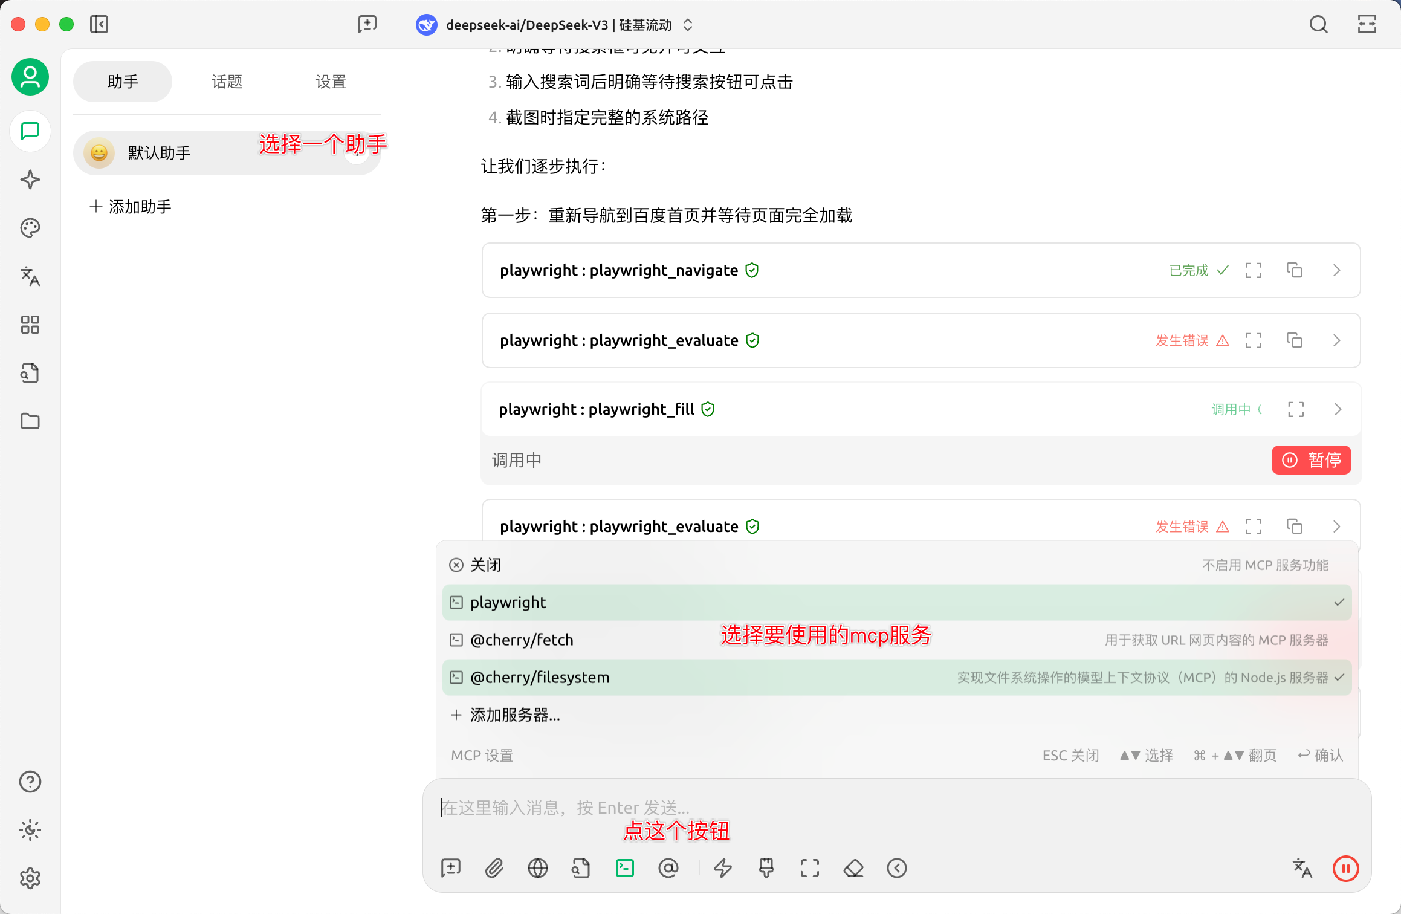The height and width of the screenshot is (914, 1401).
Task: Open the translate page from the sidebar
Action: pos(30,276)
